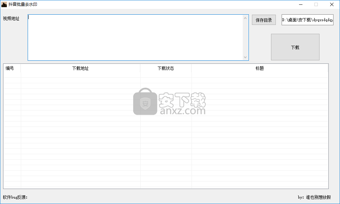Screen dimensions: 340x204
Task: Click the app icon in title bar
Action: click(x=4, y=4)
